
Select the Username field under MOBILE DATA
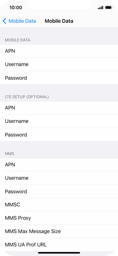click(59, 64)
